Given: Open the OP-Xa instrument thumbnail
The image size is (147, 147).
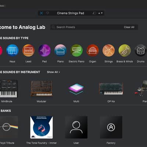Looking at the screenshot, I should coord(111,89).
